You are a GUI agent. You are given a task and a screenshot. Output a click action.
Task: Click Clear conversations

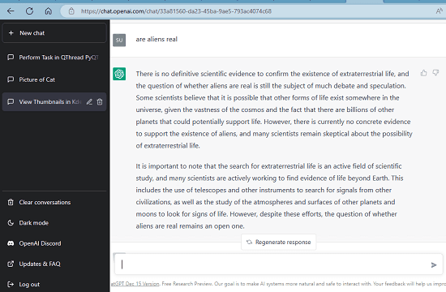pos(54,202)
